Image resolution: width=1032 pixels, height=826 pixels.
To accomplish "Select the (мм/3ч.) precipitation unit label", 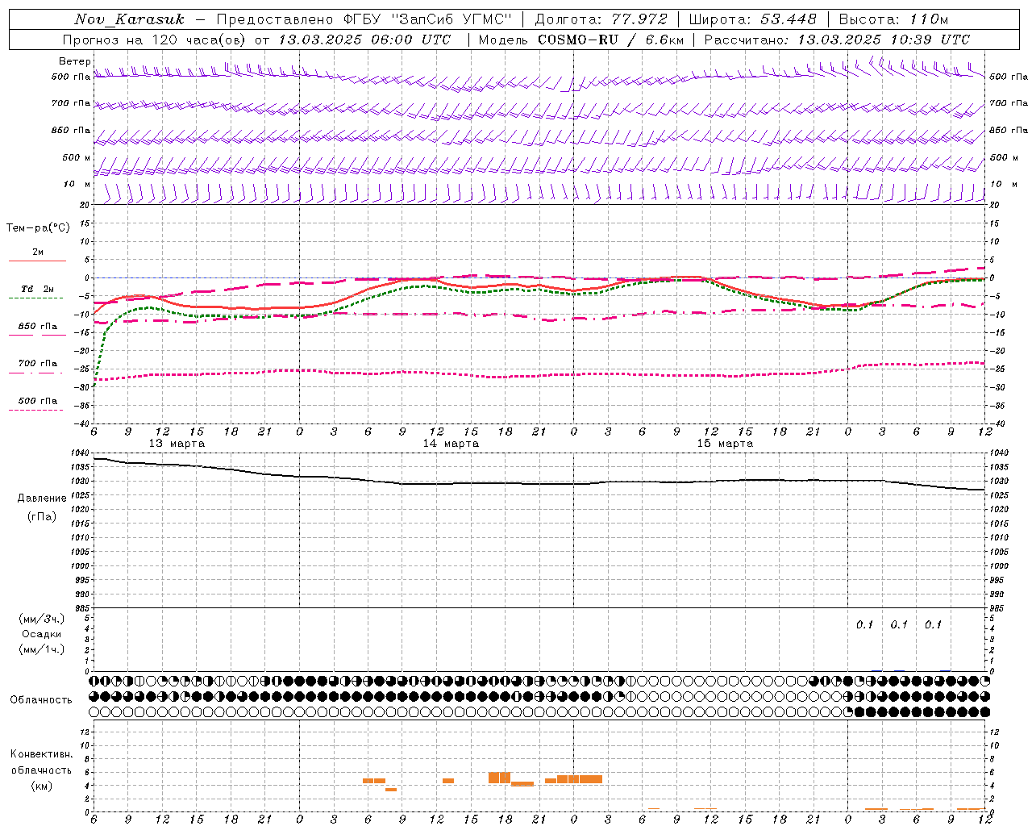I will (x=42, y=619).
